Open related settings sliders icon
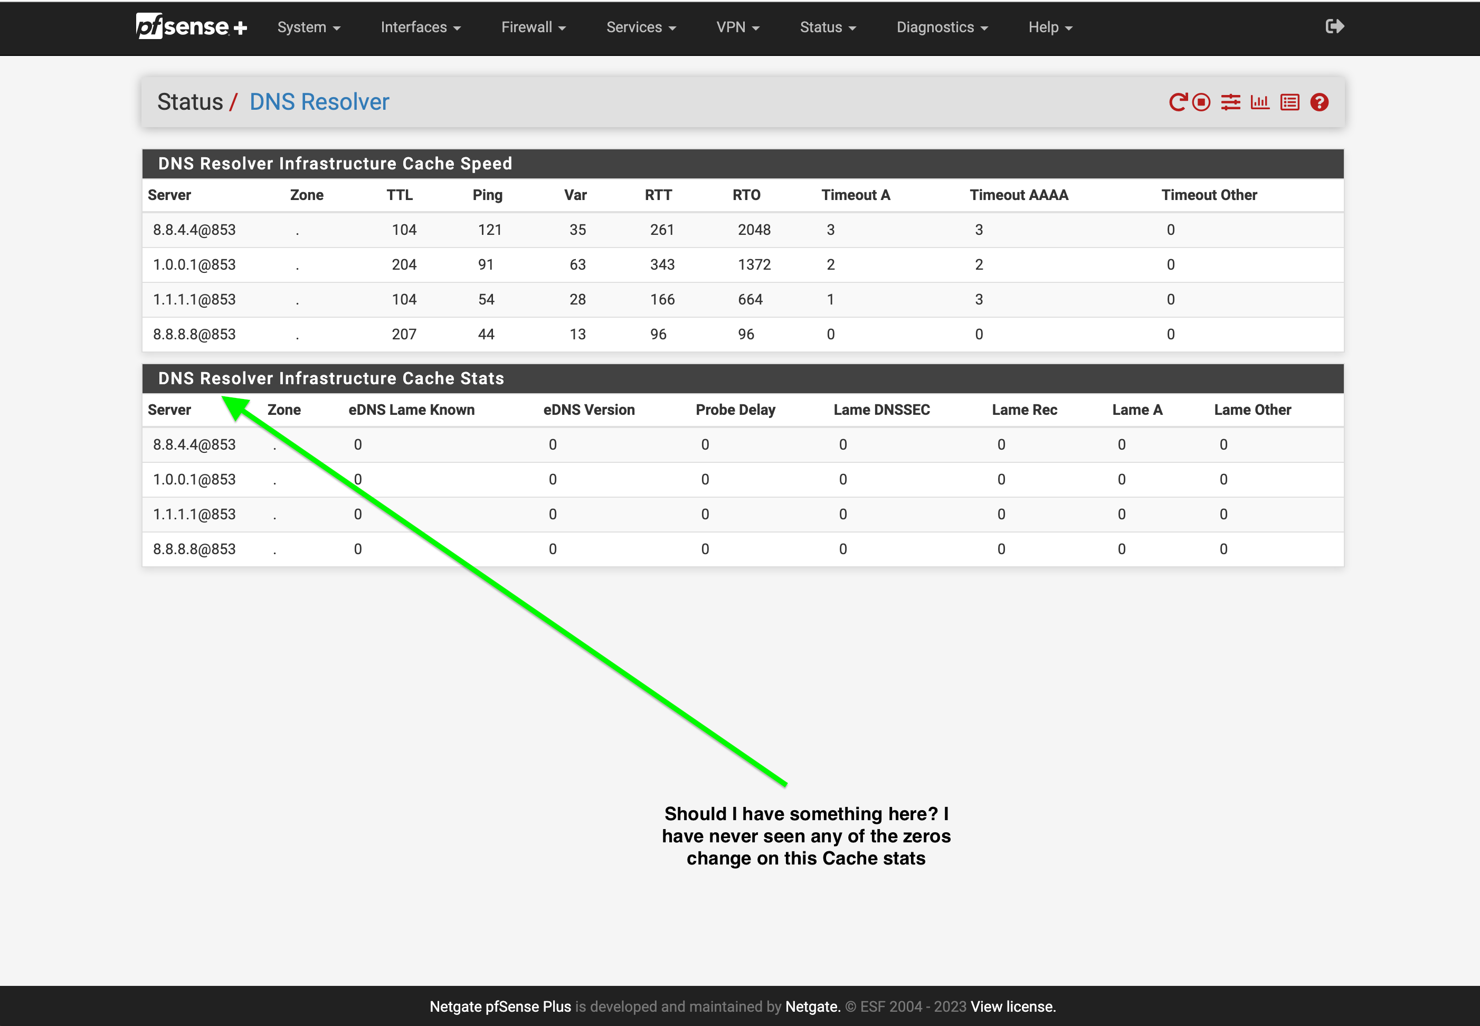 tap(1230, 102)
